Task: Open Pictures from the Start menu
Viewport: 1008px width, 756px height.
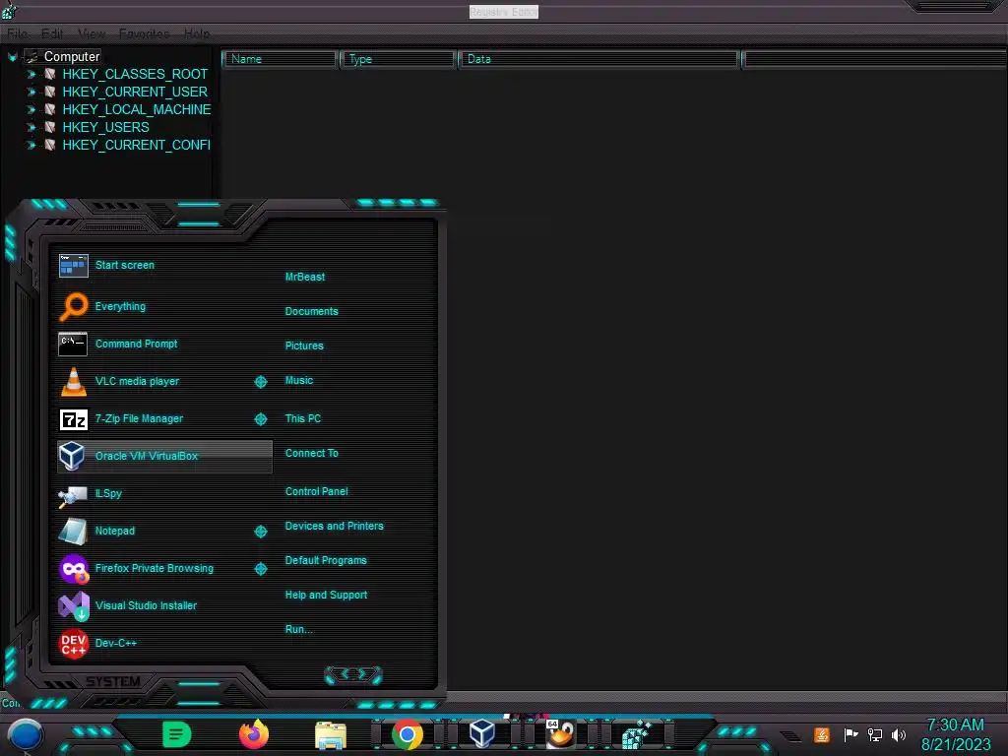Action: pyautogui.click(x=304, y=346)
